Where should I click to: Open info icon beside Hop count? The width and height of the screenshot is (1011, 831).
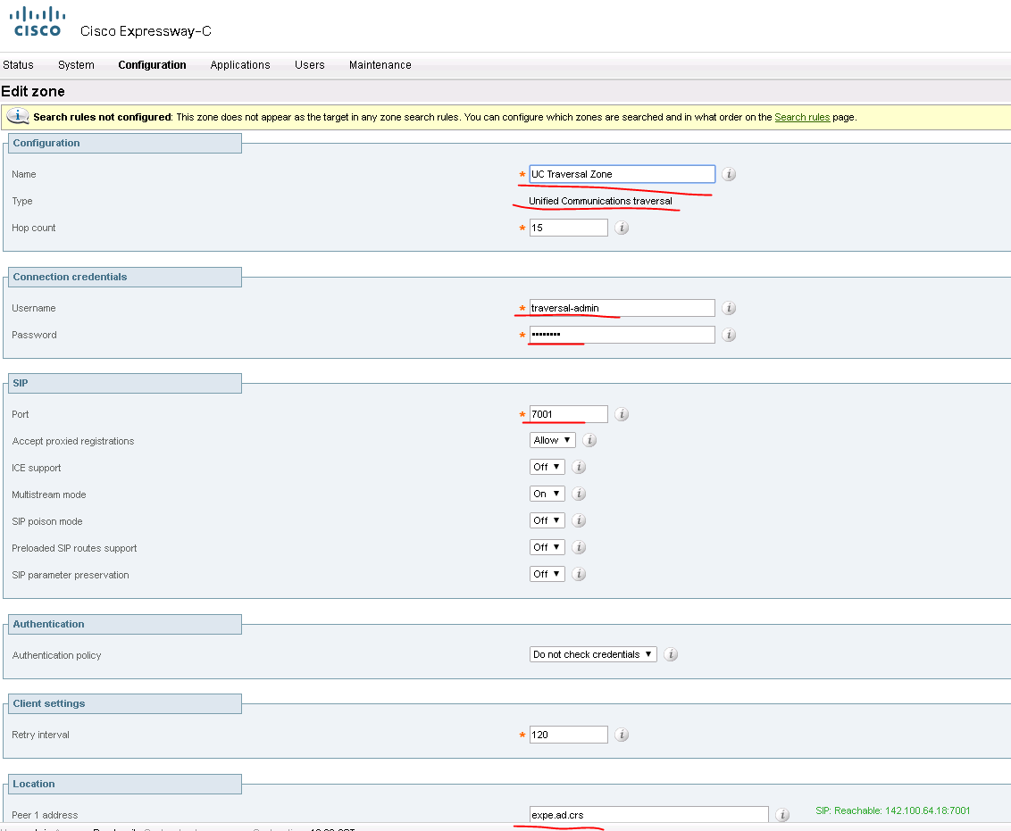[x=622, y=228]
